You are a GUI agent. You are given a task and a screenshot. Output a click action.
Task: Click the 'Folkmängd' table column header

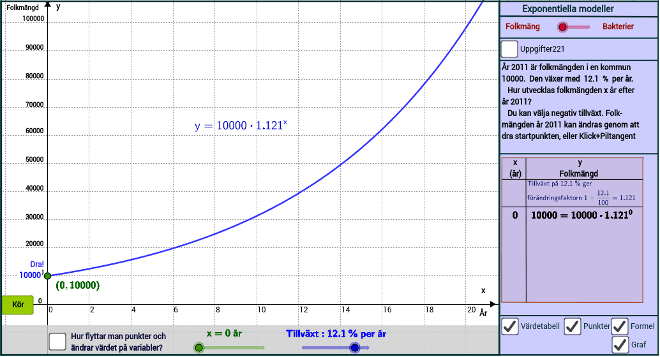click(578, 173)
